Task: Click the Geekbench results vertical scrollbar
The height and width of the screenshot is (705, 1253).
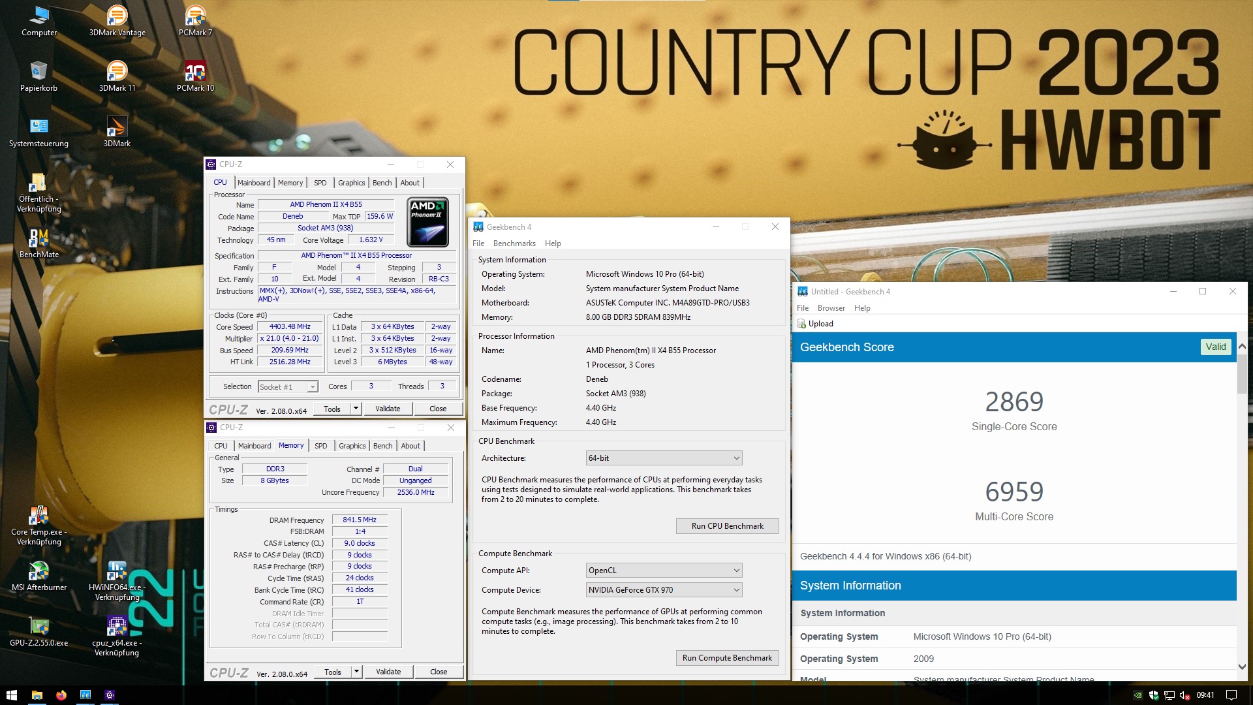Action: [1242, 374]
